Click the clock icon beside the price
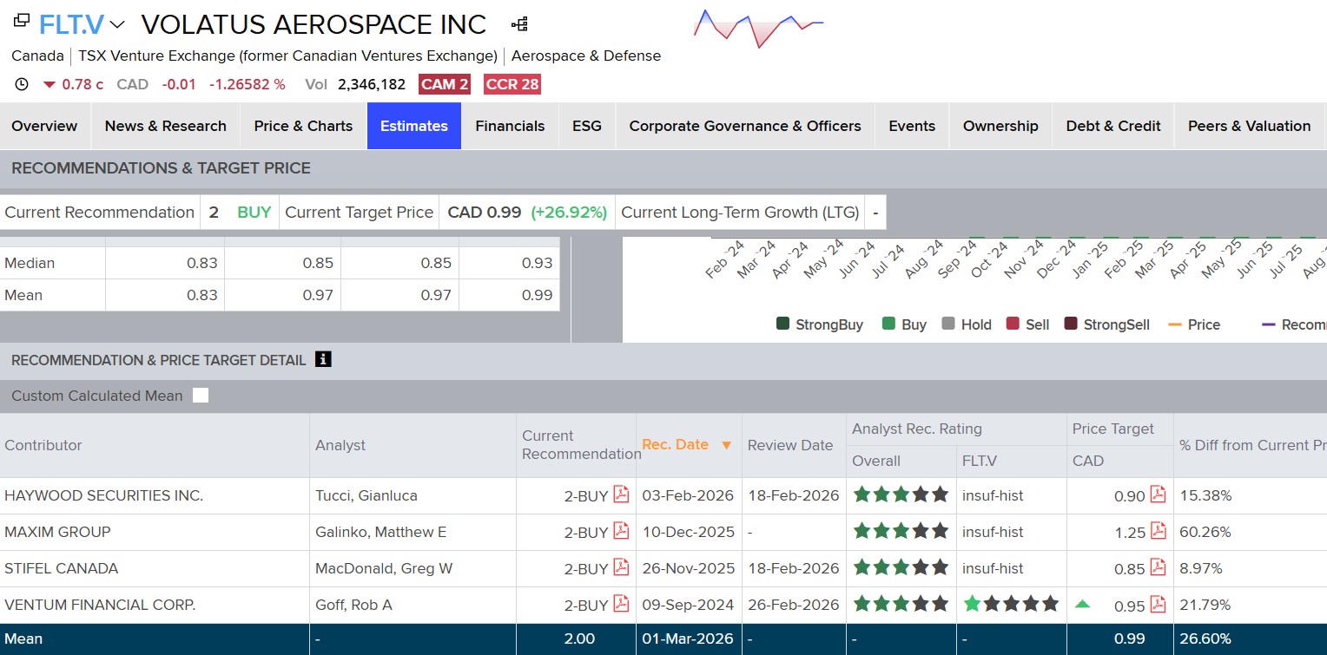This screenshot has width=1327, height=655. click(23, 84)
